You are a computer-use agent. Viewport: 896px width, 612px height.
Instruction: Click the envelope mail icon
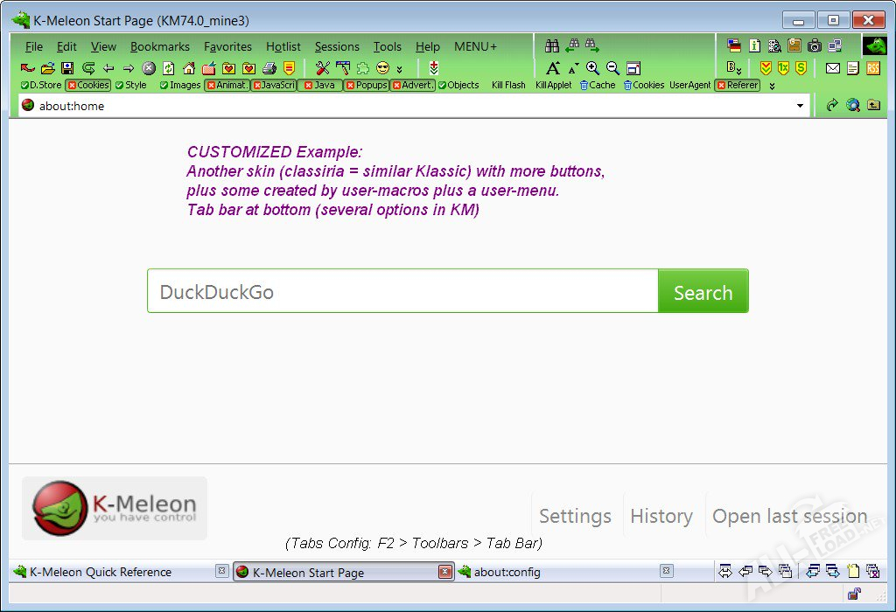click(x=833, y=68)
